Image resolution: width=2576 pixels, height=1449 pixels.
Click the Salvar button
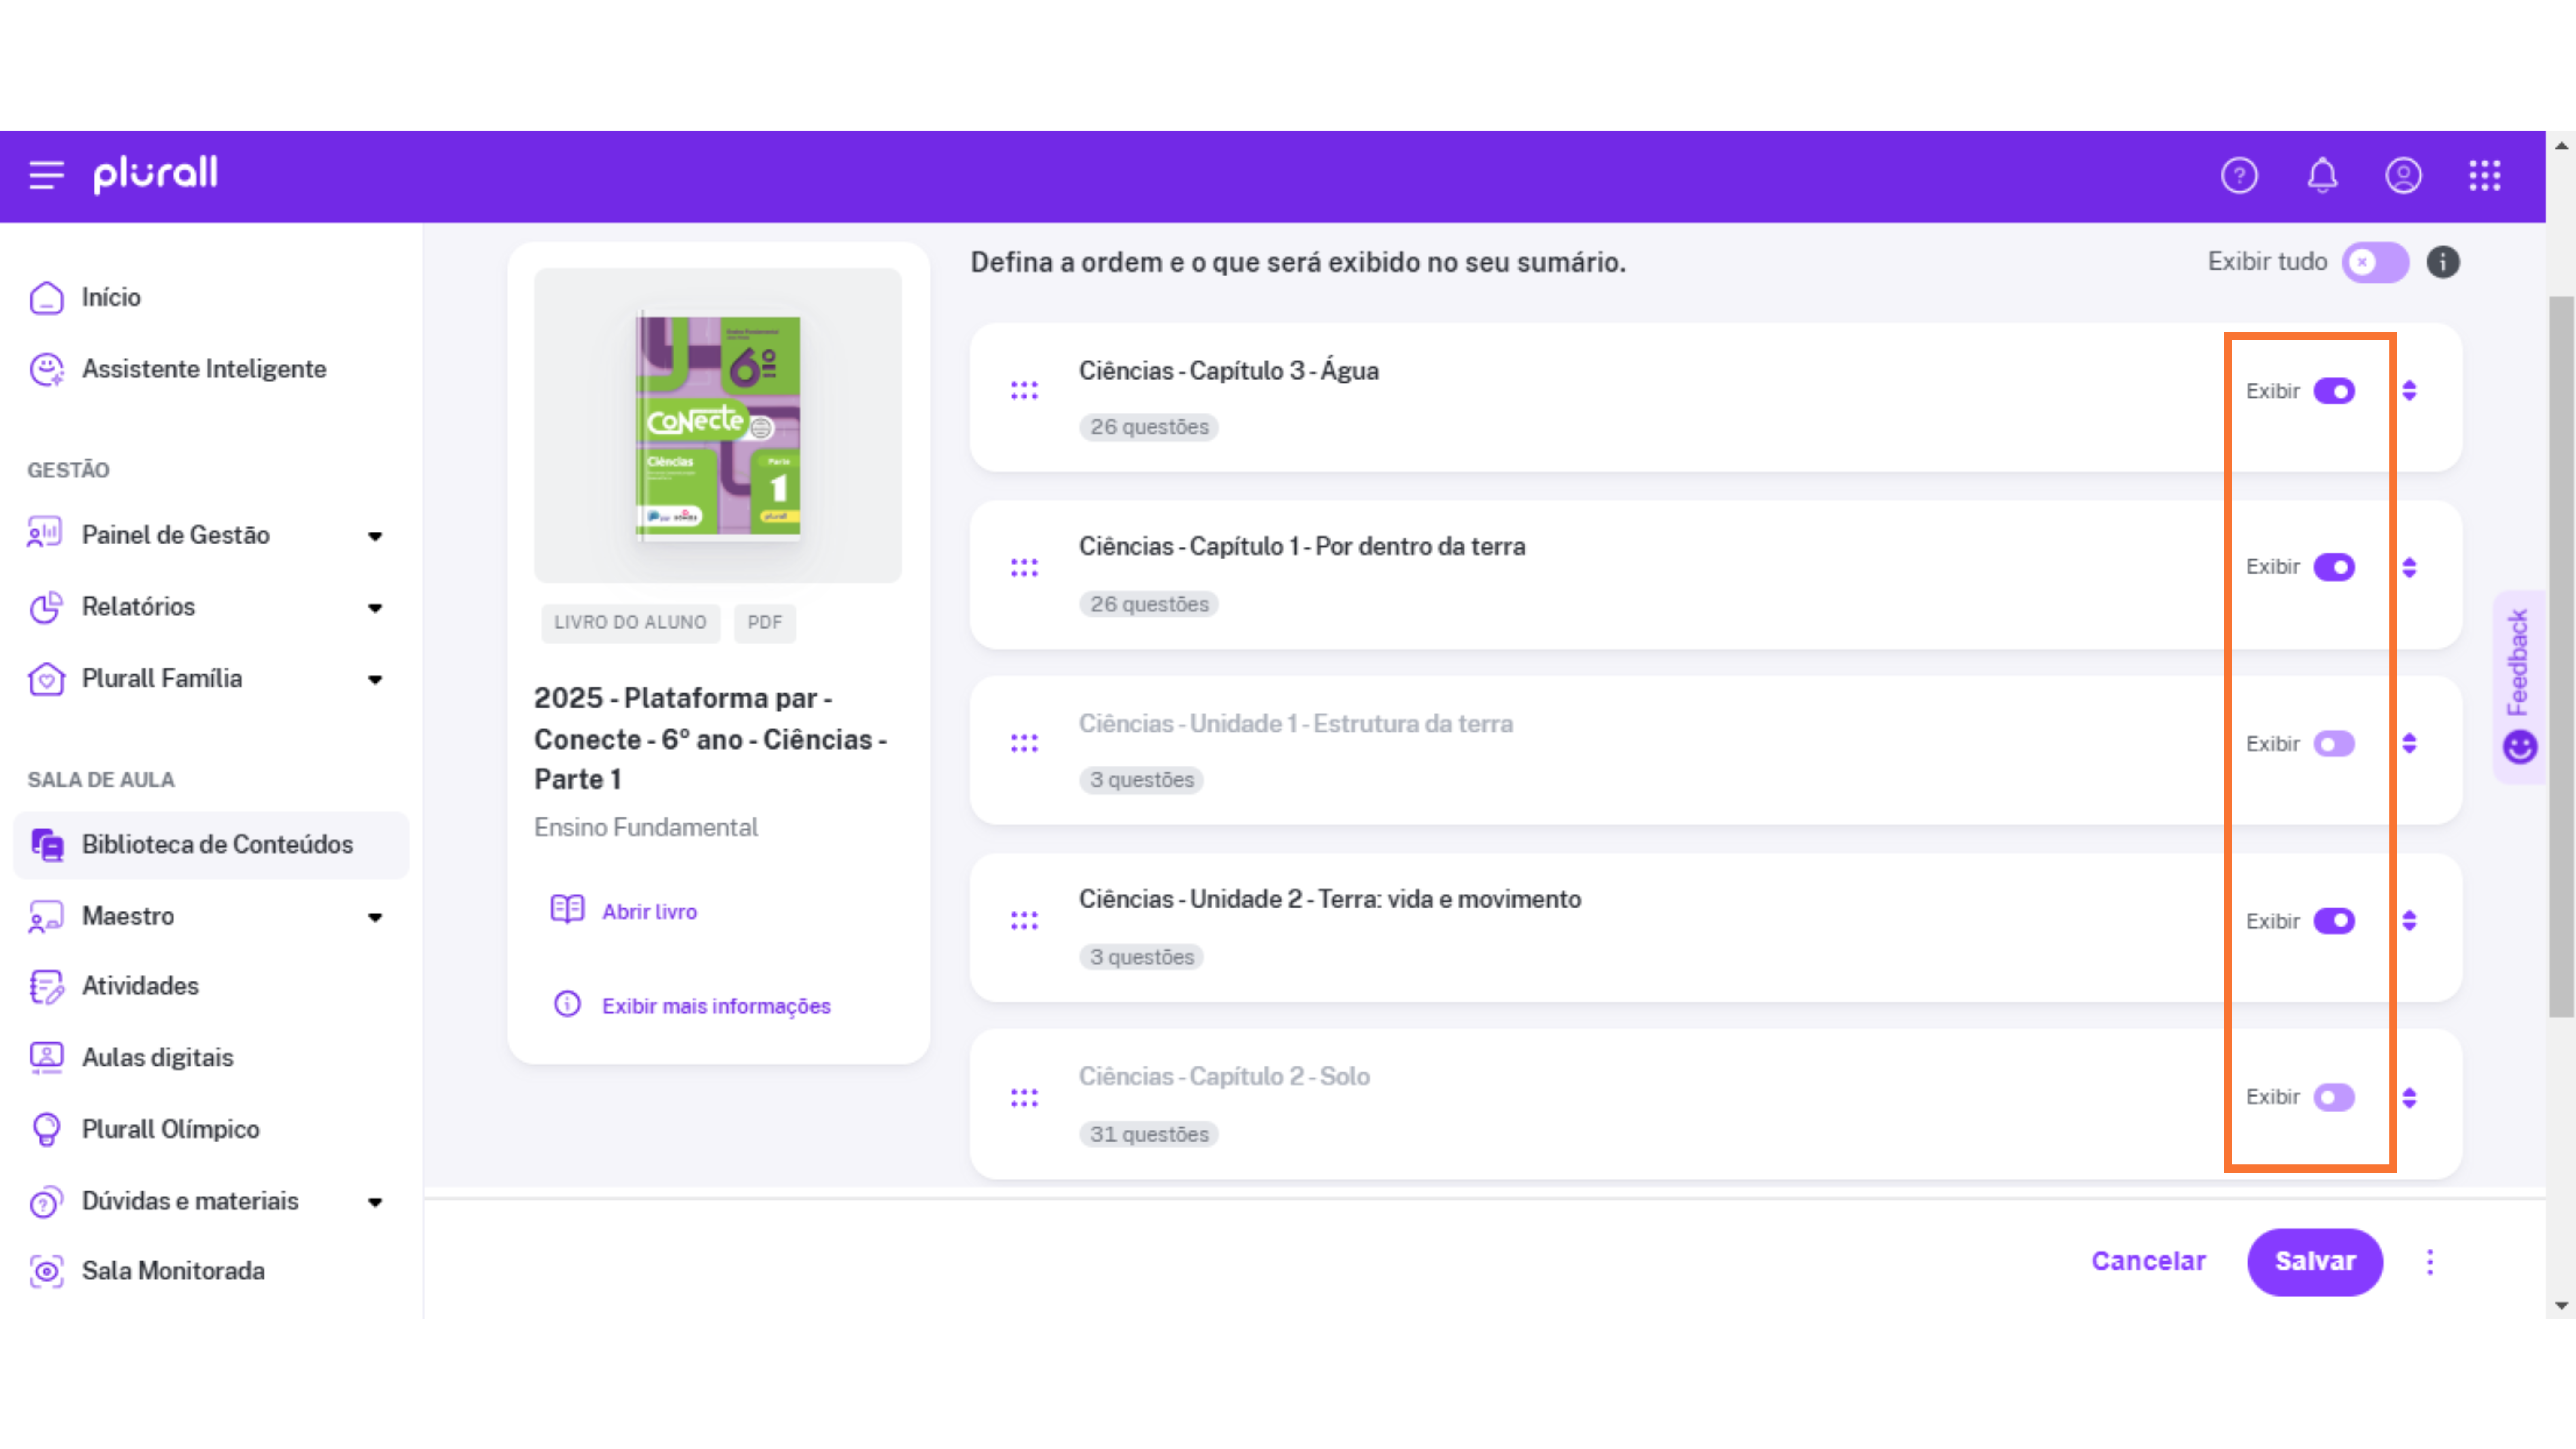coord(2315,1262)
